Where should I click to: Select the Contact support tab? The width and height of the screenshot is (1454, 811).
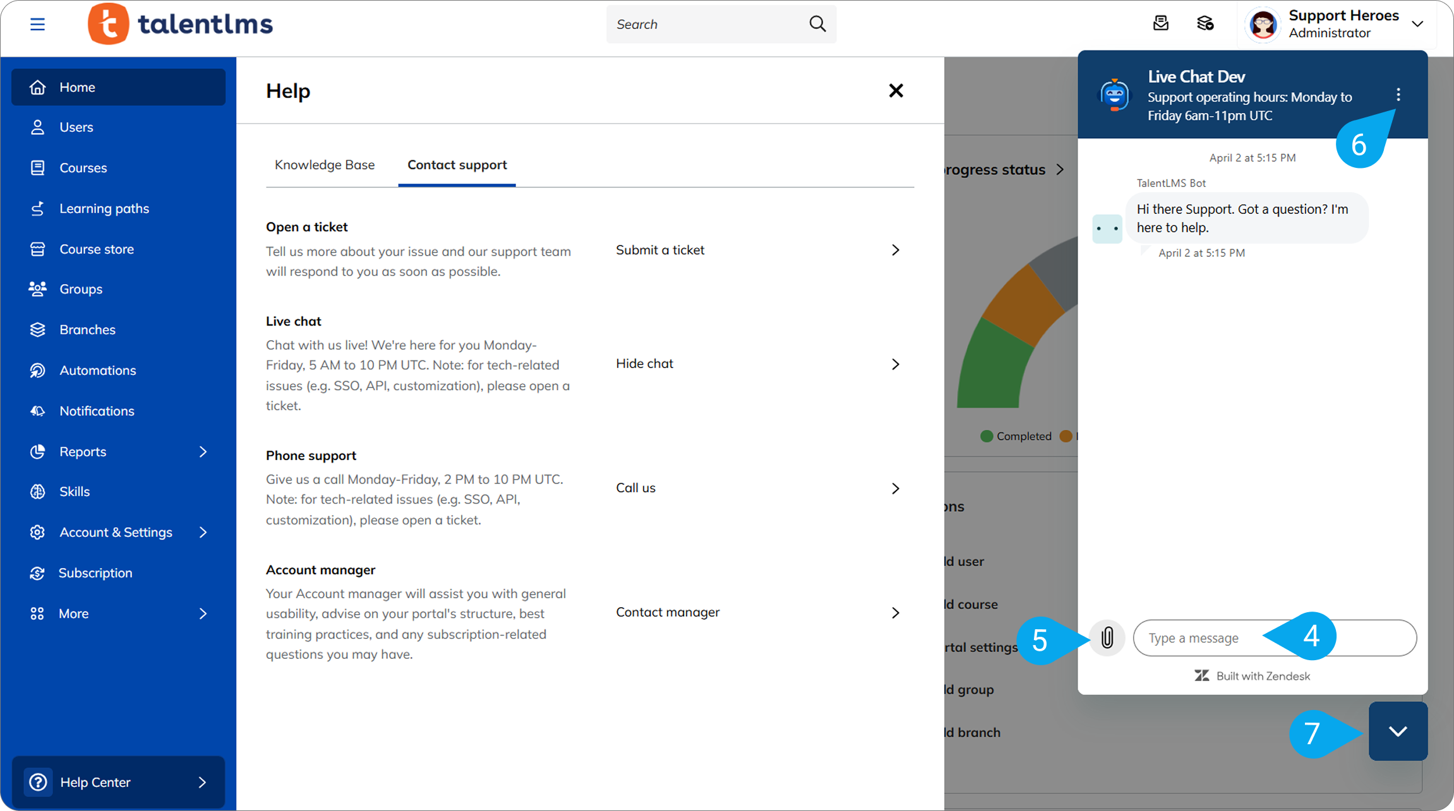457,165
